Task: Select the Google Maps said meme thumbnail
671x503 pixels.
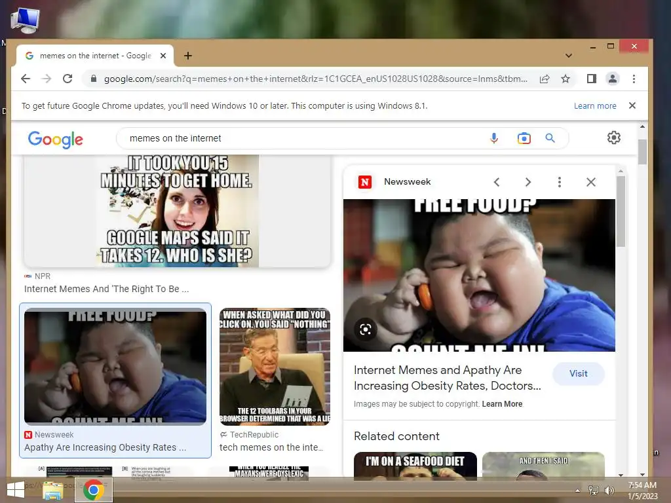Action: (x=177, y=211)
